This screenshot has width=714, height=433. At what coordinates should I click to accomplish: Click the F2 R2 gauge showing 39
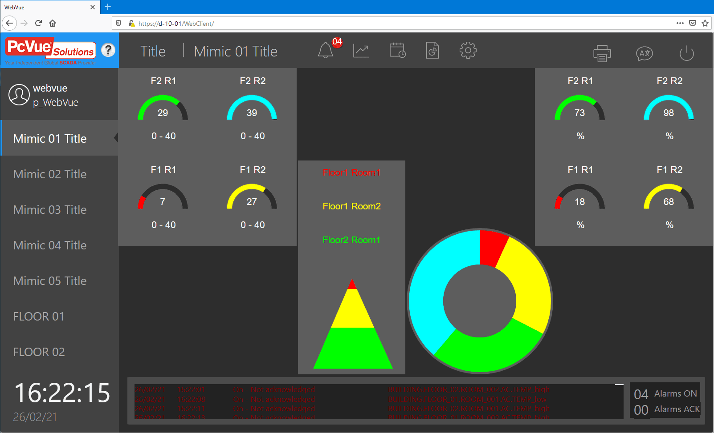252,108
